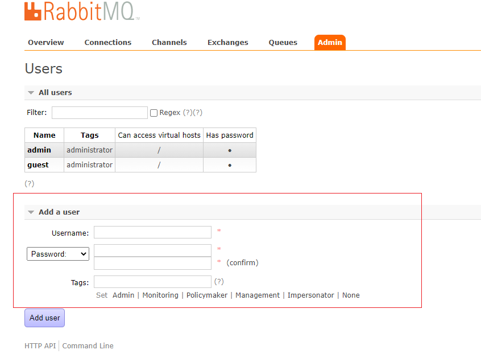
Task: Open the admin user details
Action: [x=39, y=150]
